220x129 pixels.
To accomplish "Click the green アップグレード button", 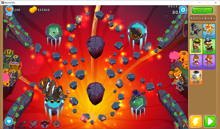I will click(202, 10).
